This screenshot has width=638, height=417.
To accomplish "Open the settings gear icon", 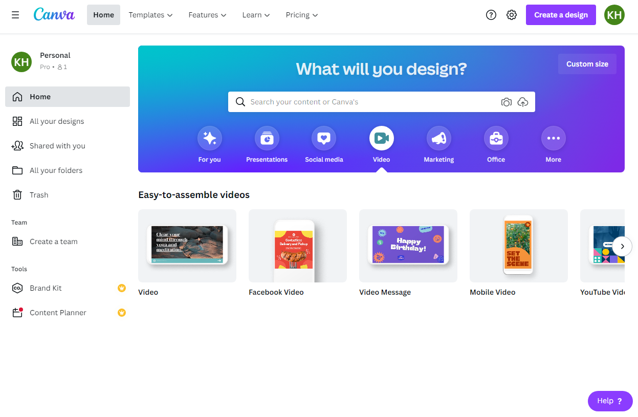I will [x=512, y=15].
